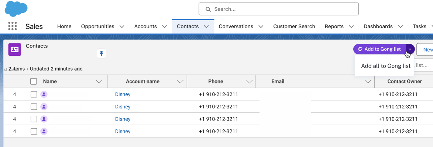This screenshot has width=433, height=147.
Task: Sort by the Email column header
Action: tap(278, 81)
